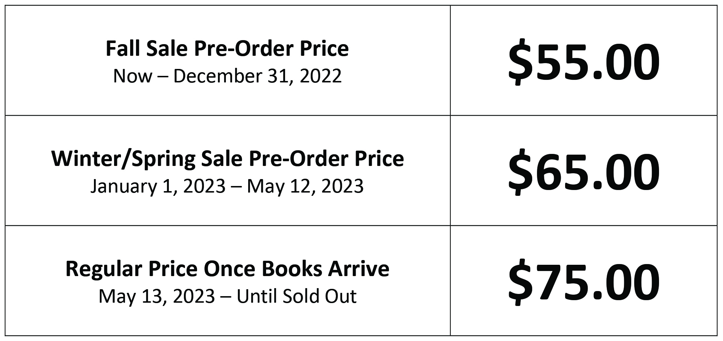Select the January 1, 2023 – May 12, 2023 text

[x=227, y=186]
